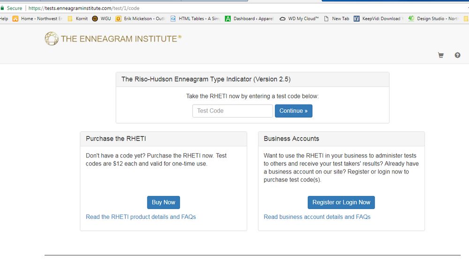Image resolution: width=469 pixels, height=262 pixels.
Task: Open Read business account details link
Action: [317, 217]
